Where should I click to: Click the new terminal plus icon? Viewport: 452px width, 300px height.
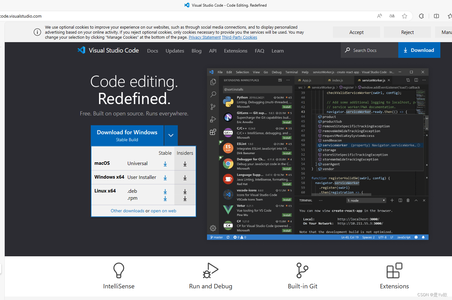pyautogui.click(x=392, y=200)
